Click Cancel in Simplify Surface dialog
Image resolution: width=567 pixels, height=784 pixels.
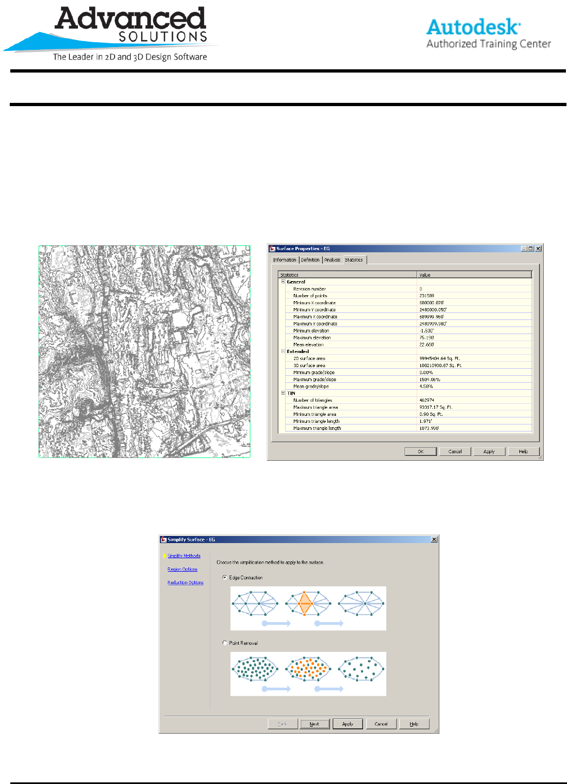(381, 724)
